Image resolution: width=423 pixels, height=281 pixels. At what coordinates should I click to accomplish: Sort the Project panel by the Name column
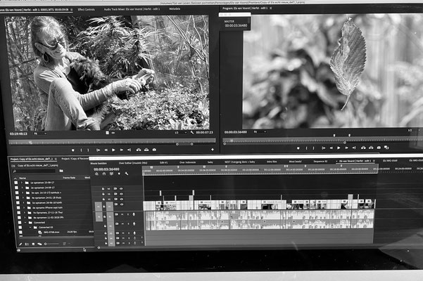click(x=23, y=178)
